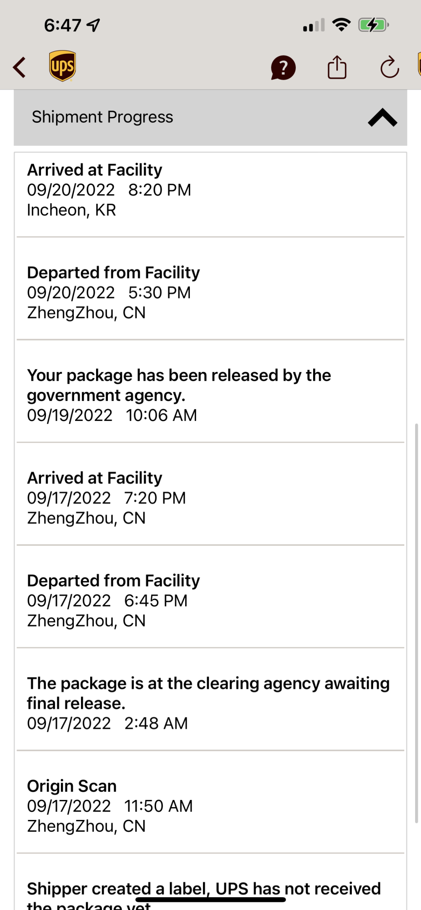
Task: Tap the location arrow beside time
Action: 94,25
